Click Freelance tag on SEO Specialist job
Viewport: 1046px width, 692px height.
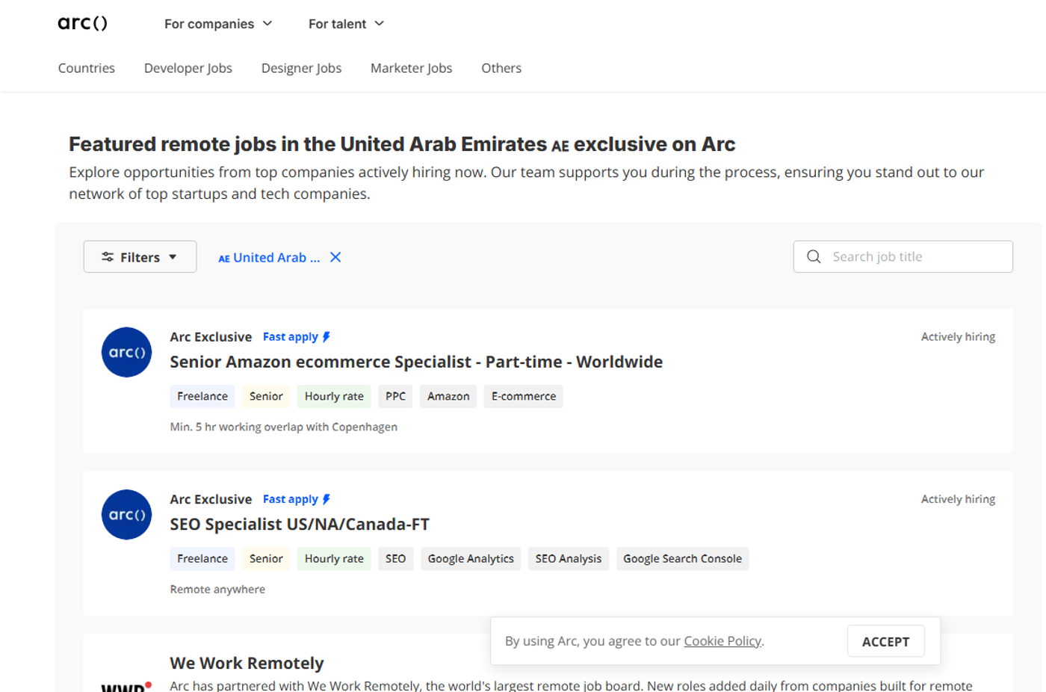(202, 558)
